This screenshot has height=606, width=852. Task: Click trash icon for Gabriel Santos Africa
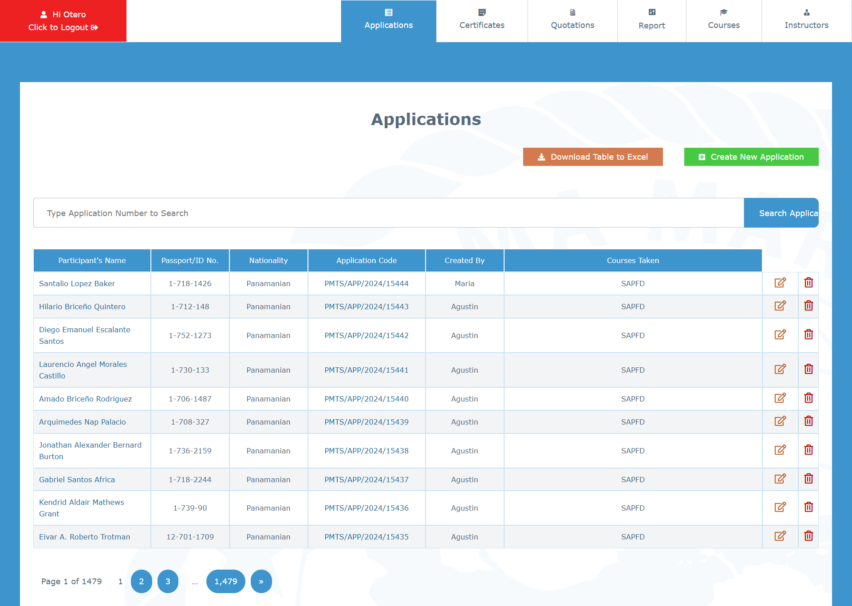coord(808,479)
